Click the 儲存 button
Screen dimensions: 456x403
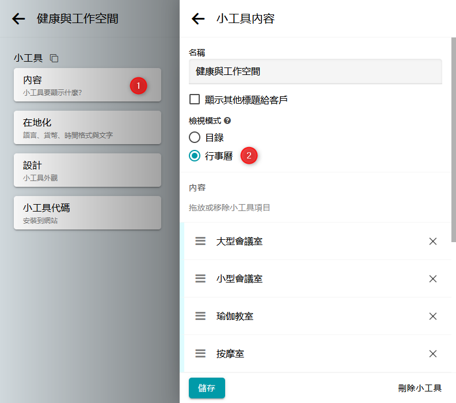point(207,388)
